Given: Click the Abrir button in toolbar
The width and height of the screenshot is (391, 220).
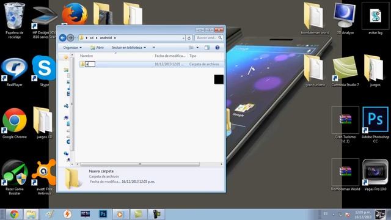Looking at the screenshot, I should (97, 48).
